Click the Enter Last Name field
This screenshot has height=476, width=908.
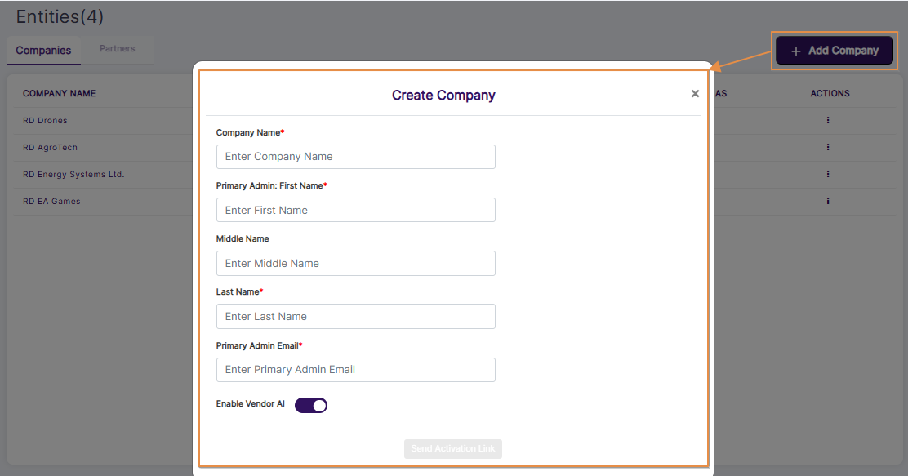pos(355,316)
